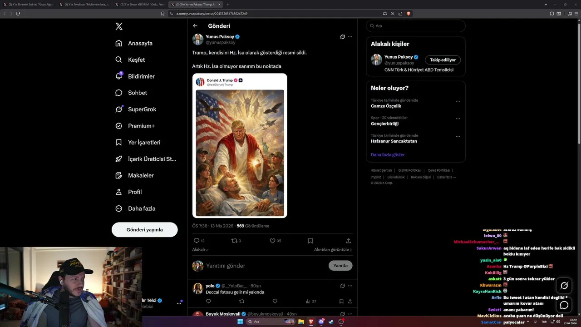Screen dimensions: 581x327
Task: Click the Gönderi yayınla button
Action: pyautogui.click(x=144, y=229)
